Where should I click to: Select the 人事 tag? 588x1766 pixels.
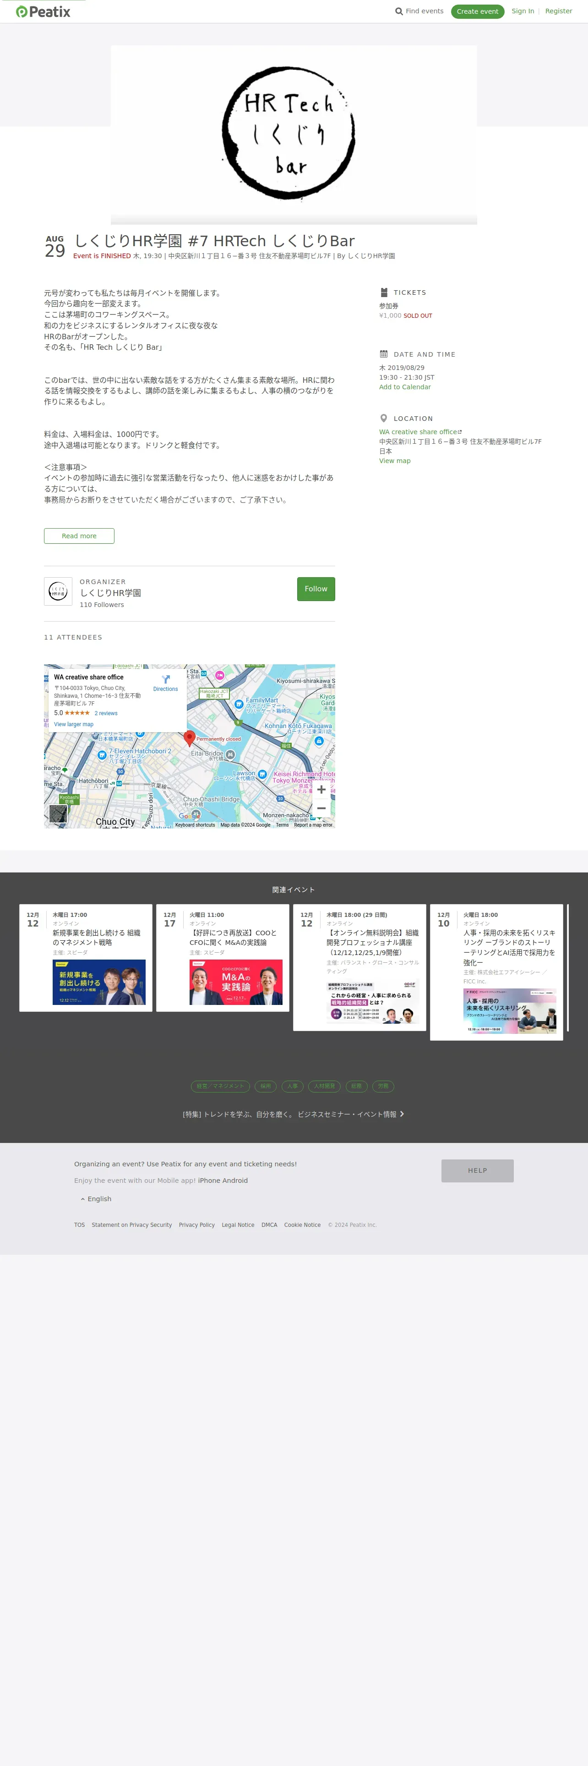pos(292,1086)
